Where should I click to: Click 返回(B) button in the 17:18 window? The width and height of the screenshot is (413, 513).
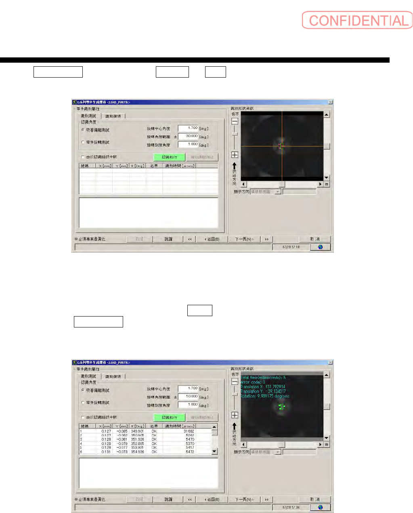(212, 239)
